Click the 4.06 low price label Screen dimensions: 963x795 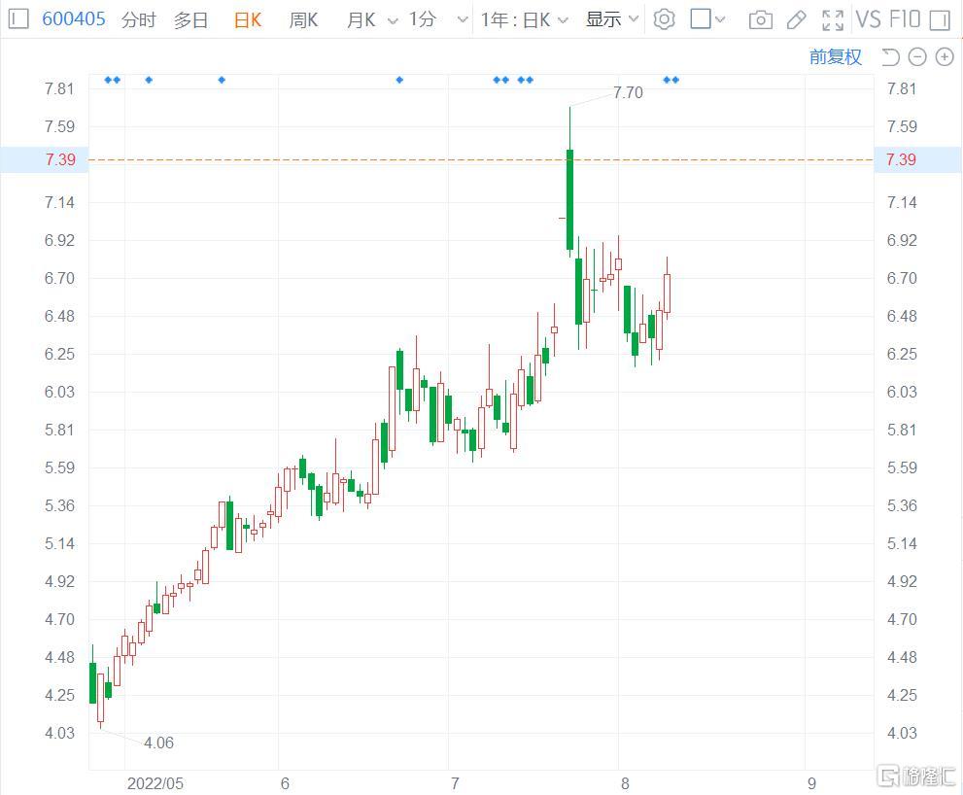pyautogui.click(x=158, y=743)
